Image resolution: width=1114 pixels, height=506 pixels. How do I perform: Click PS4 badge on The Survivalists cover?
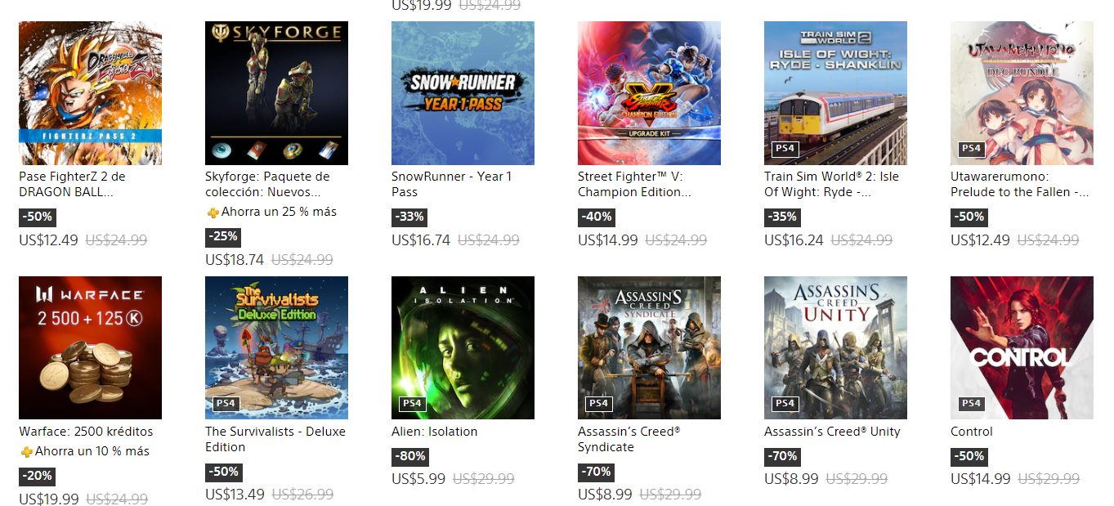pos(226,403)
